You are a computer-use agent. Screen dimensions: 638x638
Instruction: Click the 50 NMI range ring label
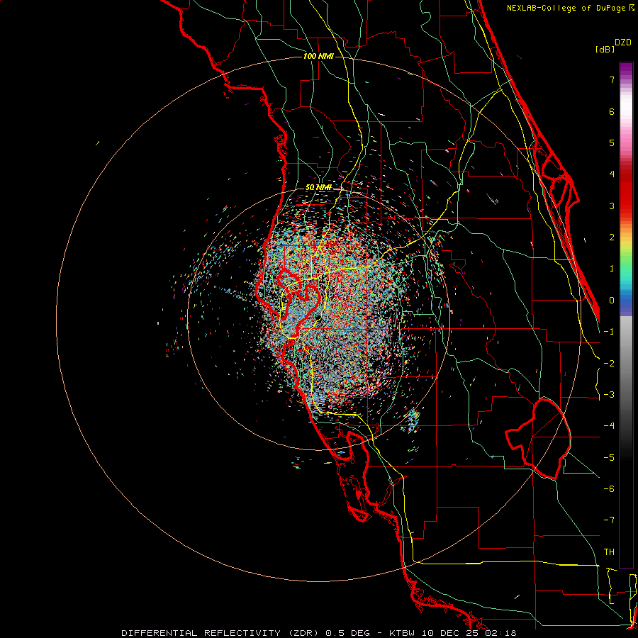point(318,188)
